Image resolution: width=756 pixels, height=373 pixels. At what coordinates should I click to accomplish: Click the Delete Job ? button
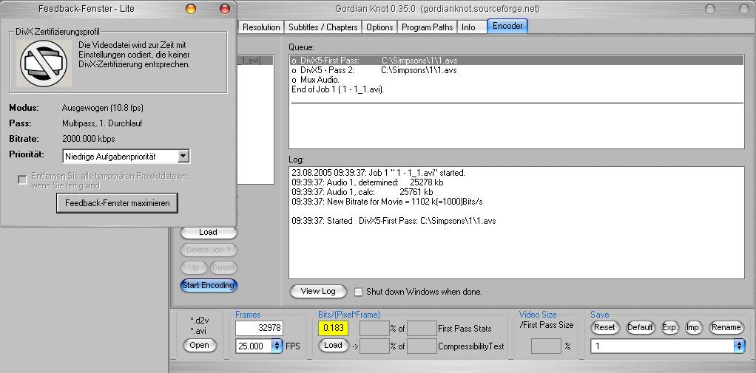coord(209,250)
